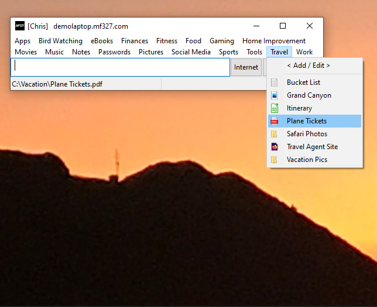Open the Plane Tickets entry

pyautogui.click(x=315, y=121)
